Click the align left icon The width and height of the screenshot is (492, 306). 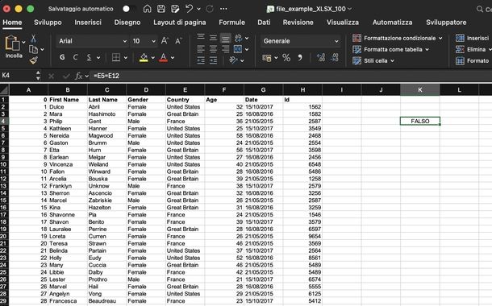pos(201,49)
